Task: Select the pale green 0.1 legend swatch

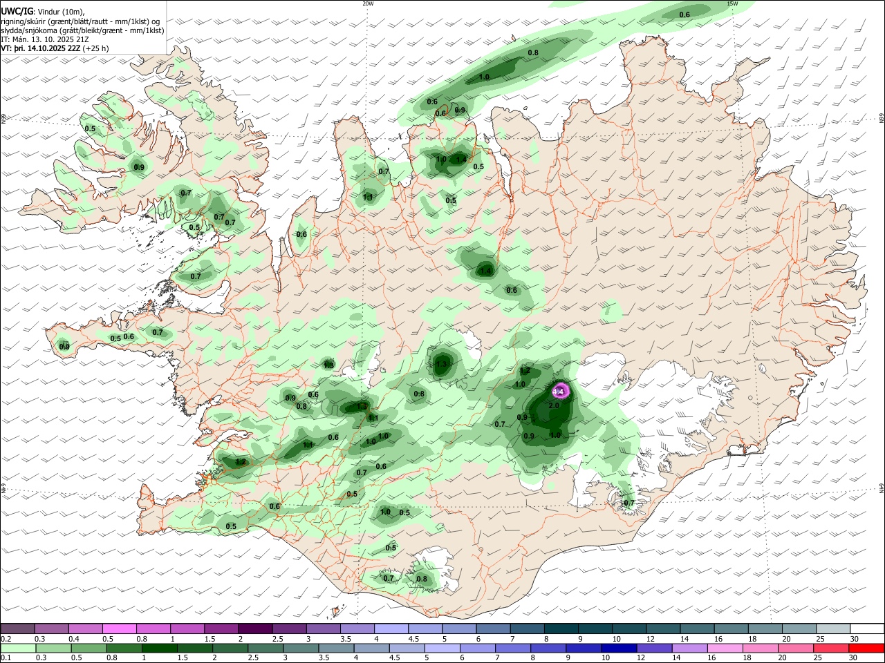Action: (17, 648)
